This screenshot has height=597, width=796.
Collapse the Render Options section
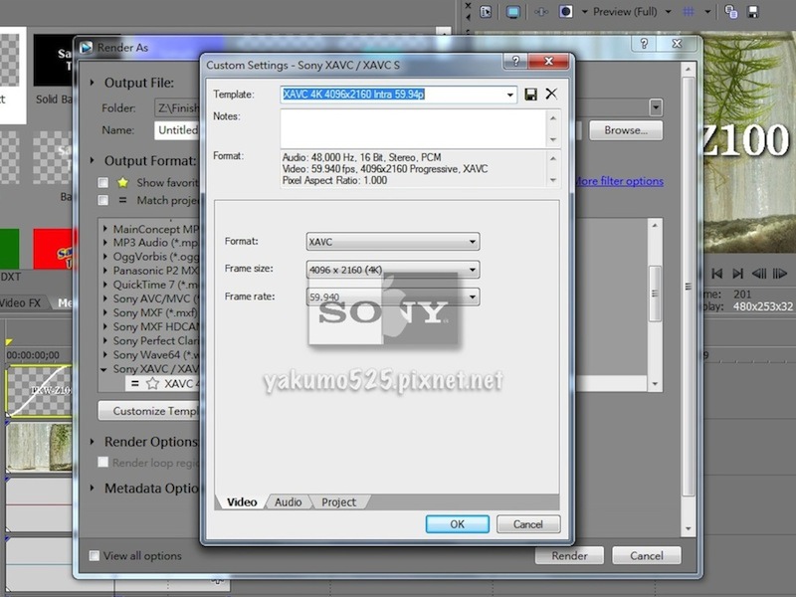(93, 442)
